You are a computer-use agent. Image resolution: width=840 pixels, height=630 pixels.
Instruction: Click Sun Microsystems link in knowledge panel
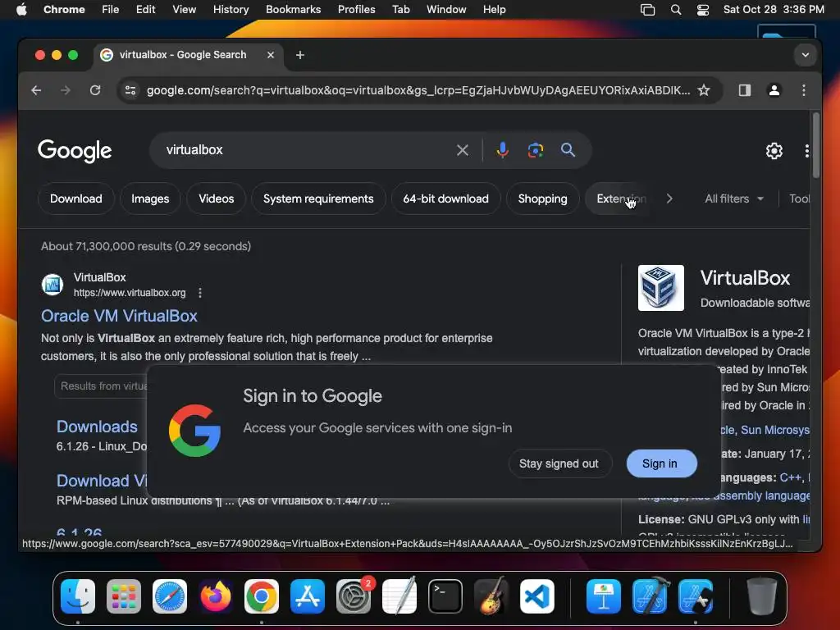[x=774, y=430]
